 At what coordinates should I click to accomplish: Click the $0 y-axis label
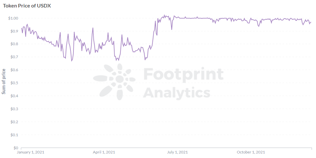pos(16,148)
